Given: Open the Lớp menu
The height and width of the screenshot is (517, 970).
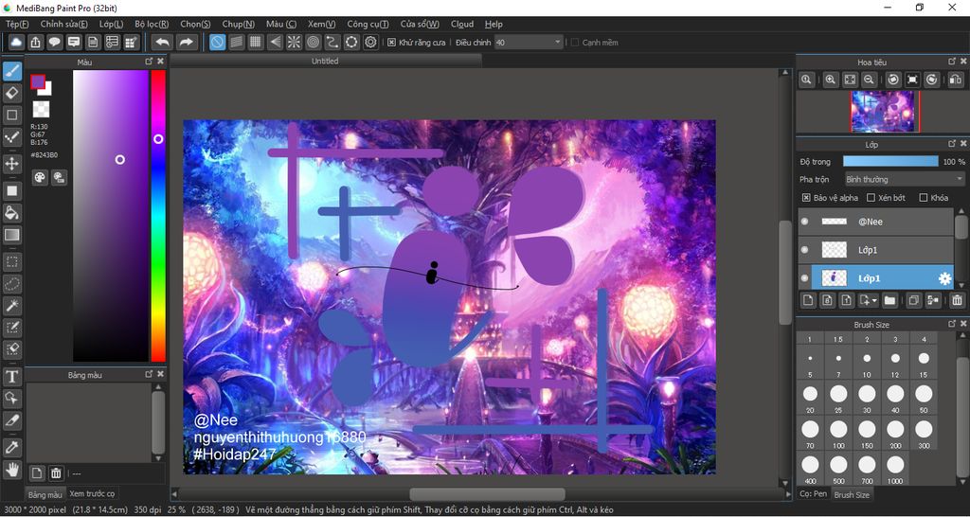Looking at the screenshot, I should (x=112, y=24).
